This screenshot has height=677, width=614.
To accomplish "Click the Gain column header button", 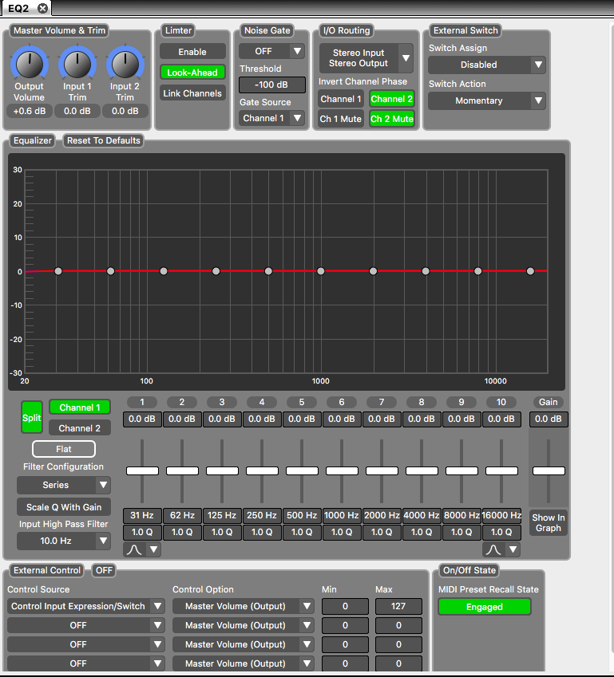I will pos(549,402).
